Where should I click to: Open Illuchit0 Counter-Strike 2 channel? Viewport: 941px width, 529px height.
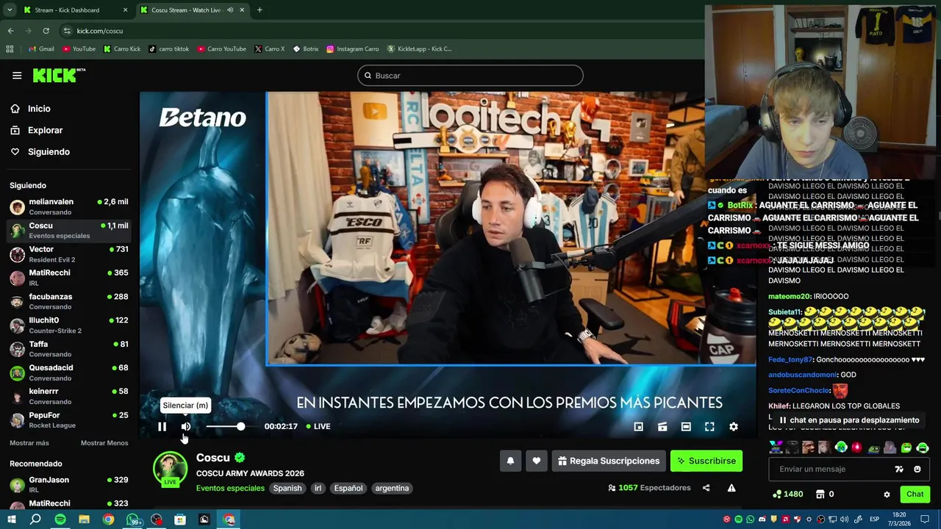pyautogui.click(x=69, y=325)
